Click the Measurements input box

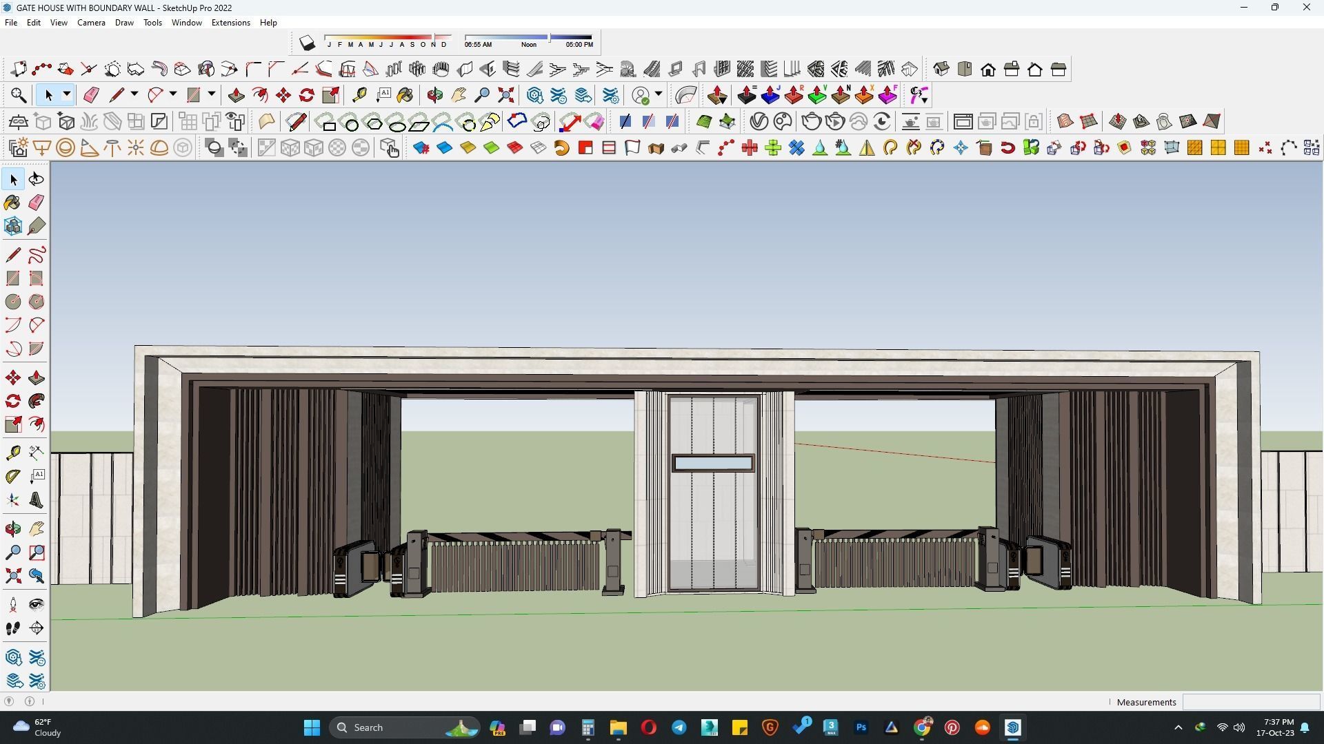coord(1250,702)
